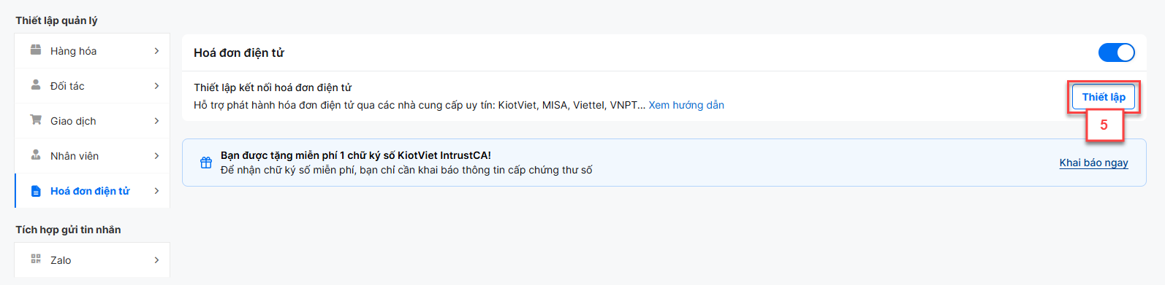Click the Hàng hóa box icon

[36, 50]
